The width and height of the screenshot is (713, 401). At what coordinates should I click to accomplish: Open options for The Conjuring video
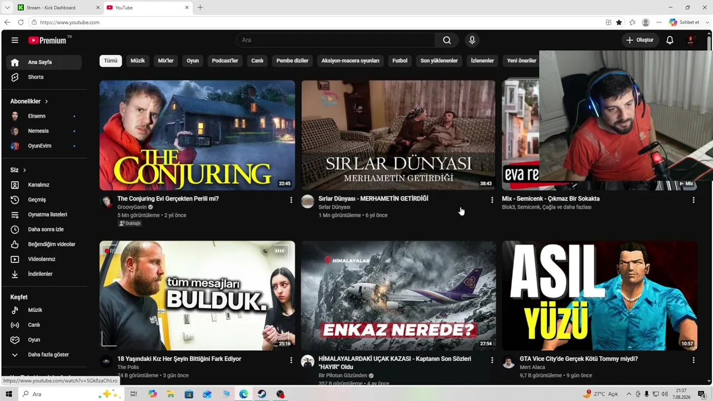coord(291,200)
